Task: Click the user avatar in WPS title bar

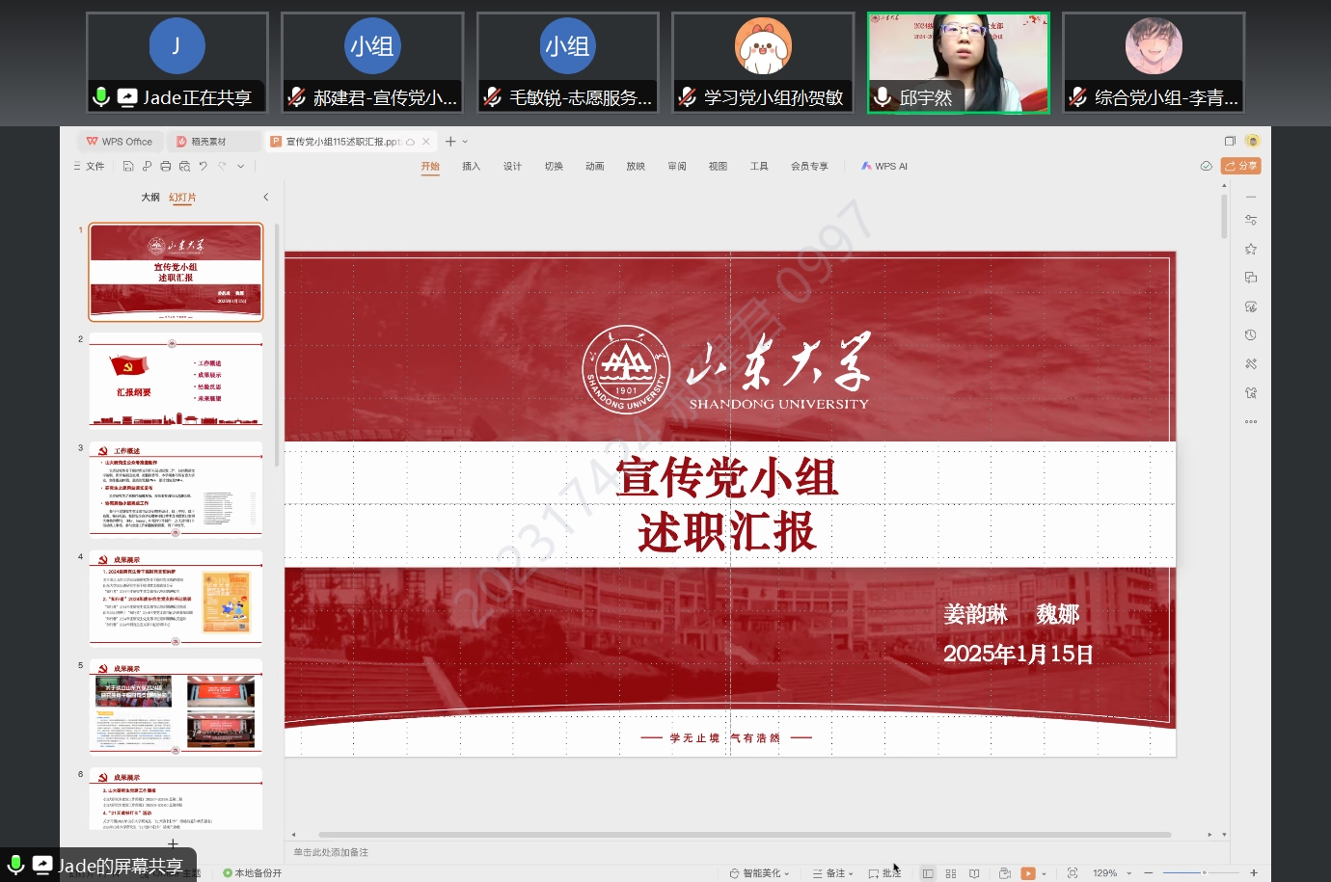Action: (x=1252, y=141)
